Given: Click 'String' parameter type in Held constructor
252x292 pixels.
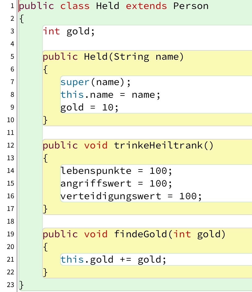Looking at the screenshot, I should (x=132, y=57).
